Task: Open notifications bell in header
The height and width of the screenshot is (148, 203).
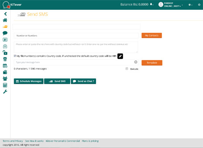Action: pos(151,4)
